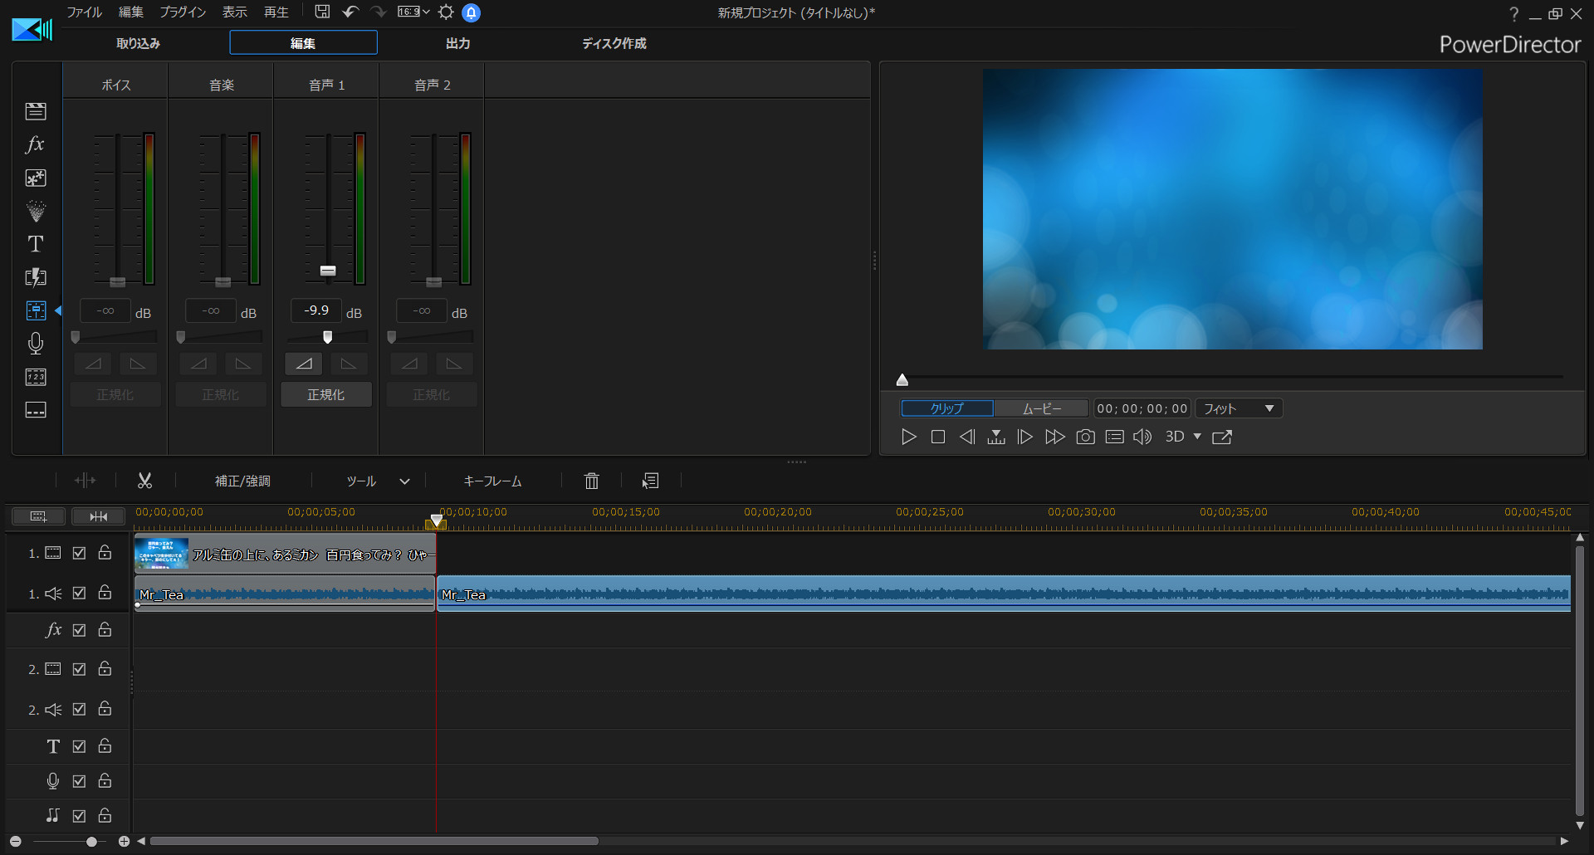Click the trash Delete icon

(x=592, y=481)
